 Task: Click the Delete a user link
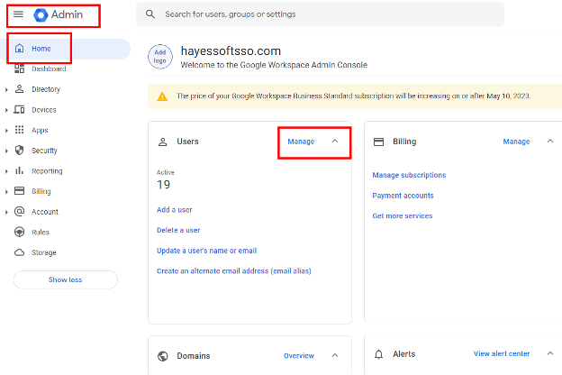pos(178,230)
